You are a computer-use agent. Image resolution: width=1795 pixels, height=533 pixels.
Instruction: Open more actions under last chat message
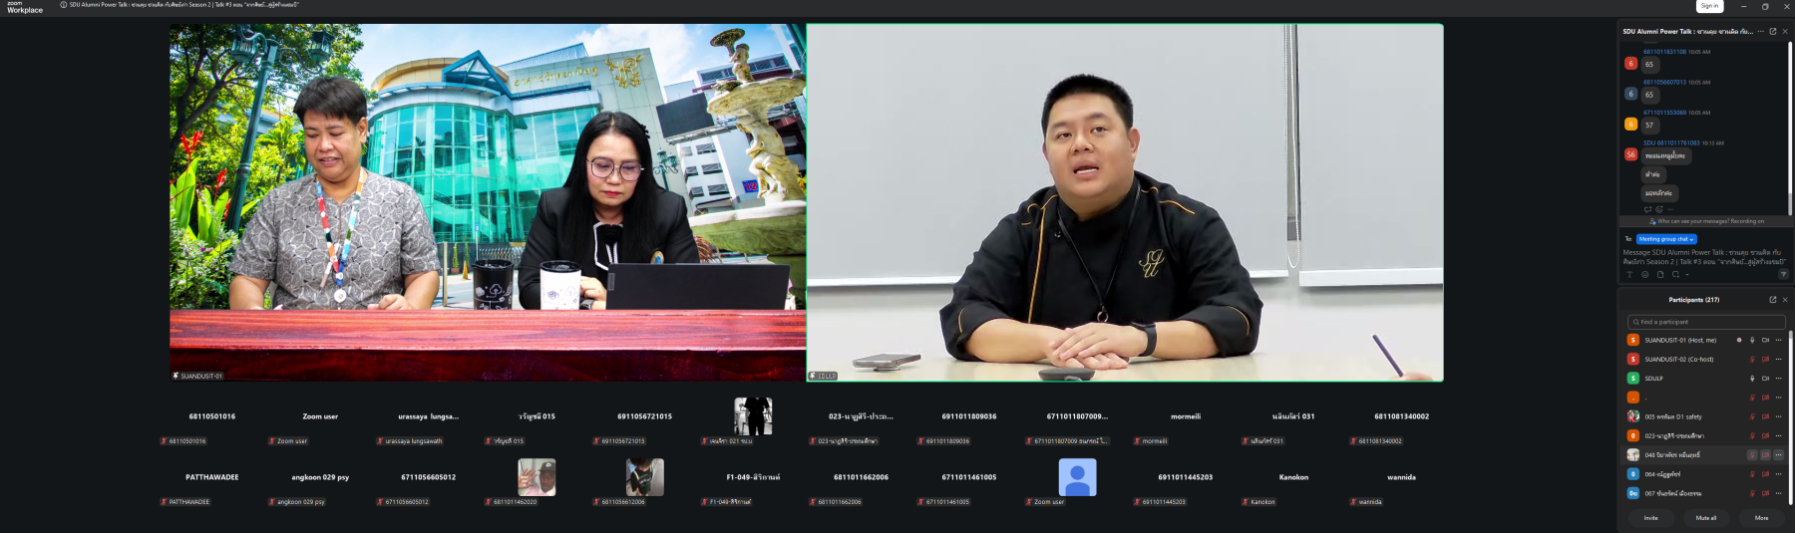point(1670,209)
